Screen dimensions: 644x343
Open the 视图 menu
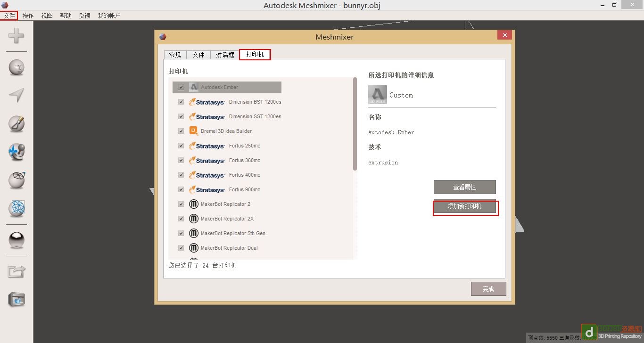(47, 16)
